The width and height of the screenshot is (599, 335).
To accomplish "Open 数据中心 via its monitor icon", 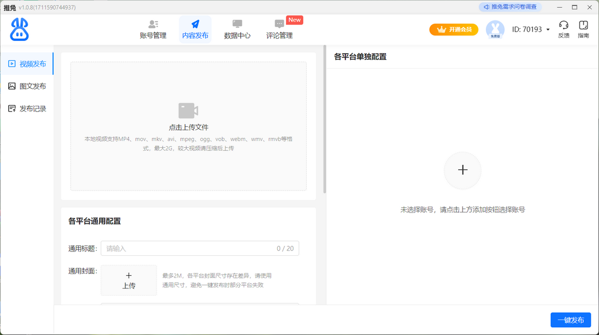I will tap(237, 24).
